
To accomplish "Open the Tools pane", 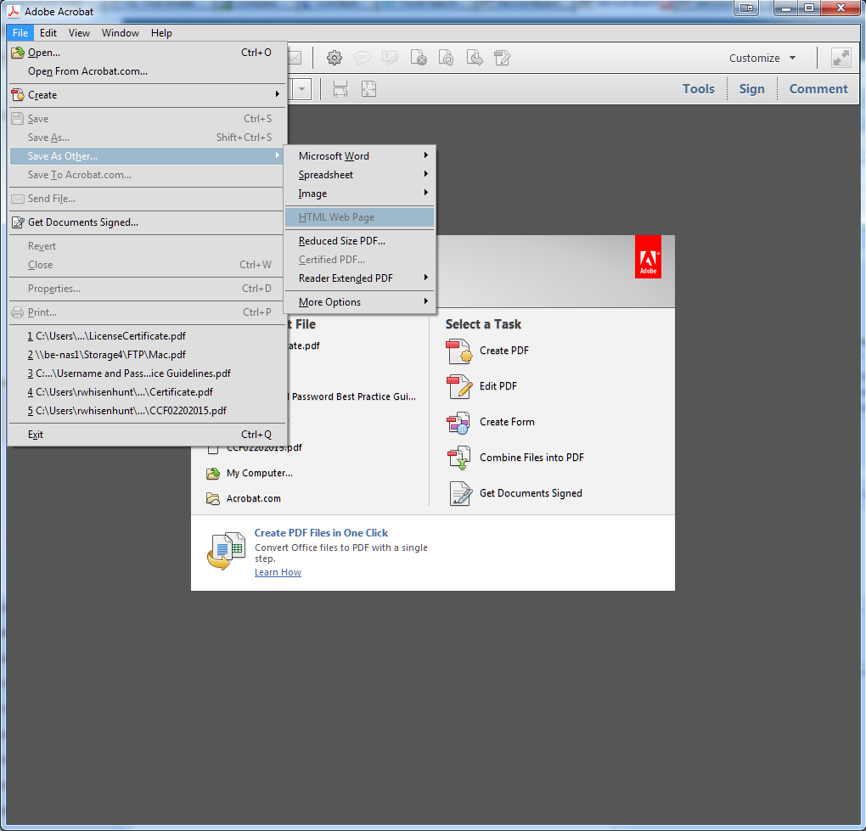I will 698,88.
